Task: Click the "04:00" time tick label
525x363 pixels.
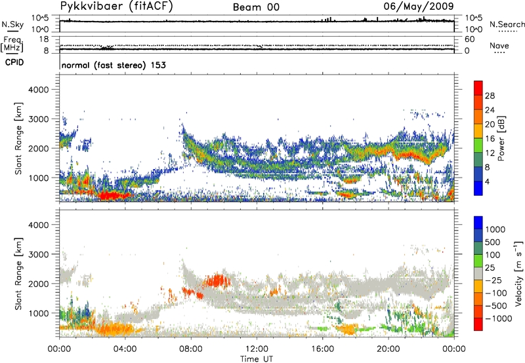Action: pyautogui.click(x=125, y=349)
